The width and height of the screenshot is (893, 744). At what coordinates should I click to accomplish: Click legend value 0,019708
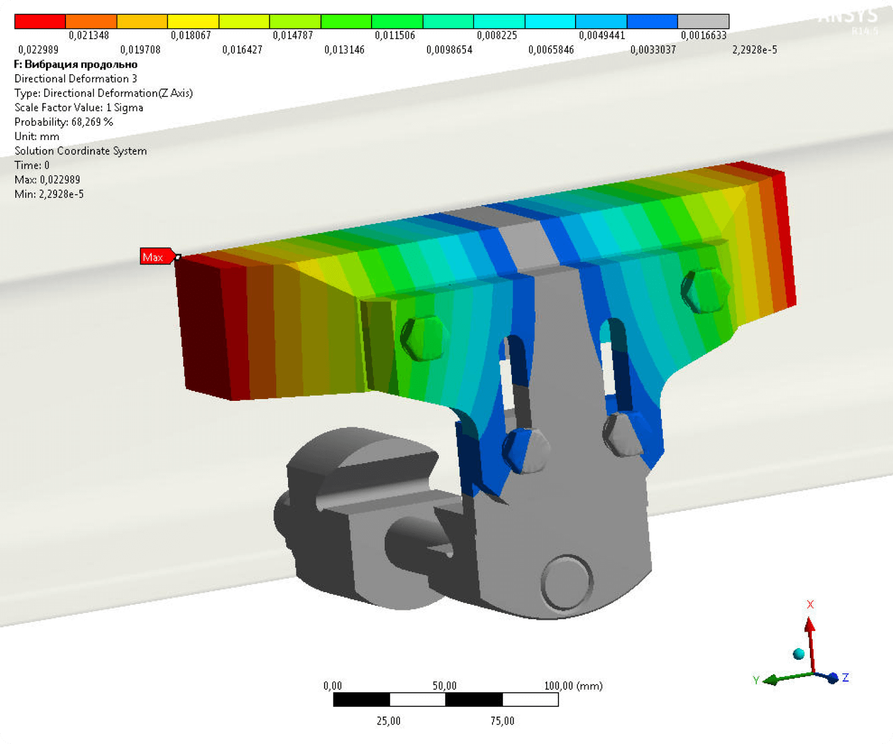point(140,50)
